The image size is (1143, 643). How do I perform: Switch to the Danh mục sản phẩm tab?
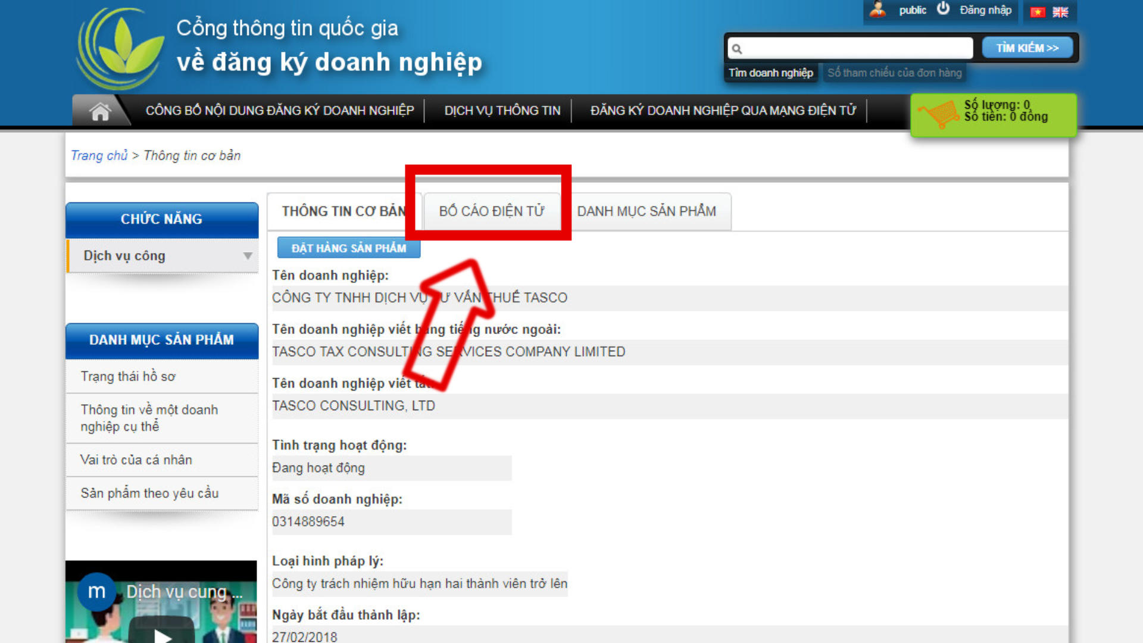[647, 211]
